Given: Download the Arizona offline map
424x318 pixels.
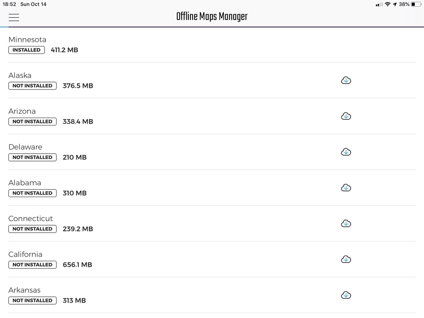Looking at the screenshot, I should click(346, 116).
